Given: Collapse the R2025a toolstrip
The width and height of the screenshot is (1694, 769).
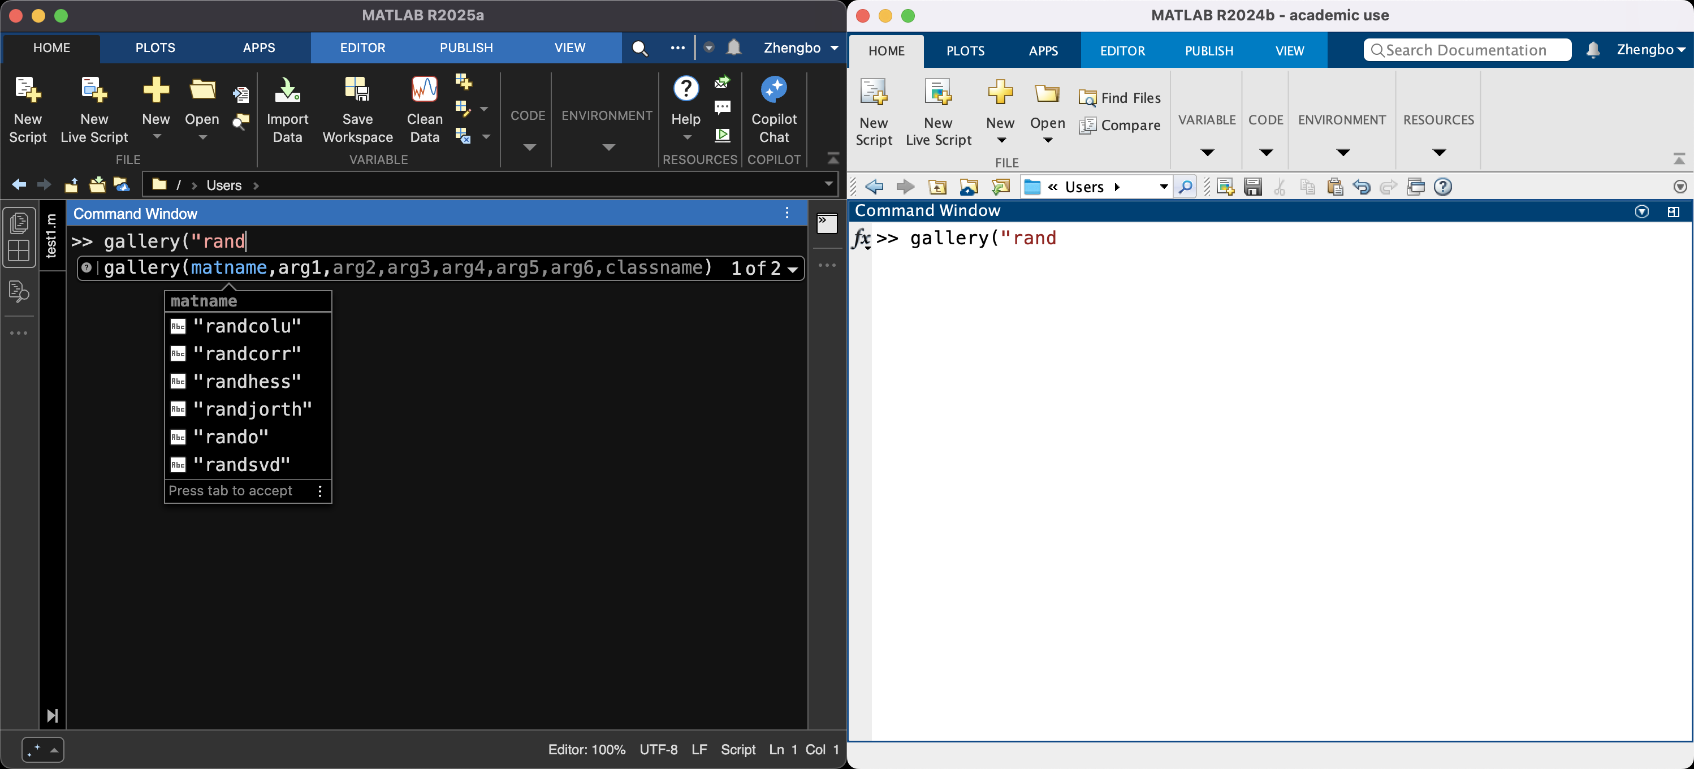Looking at the screenshot, I should pyautogui.click(x=832, y=158).
